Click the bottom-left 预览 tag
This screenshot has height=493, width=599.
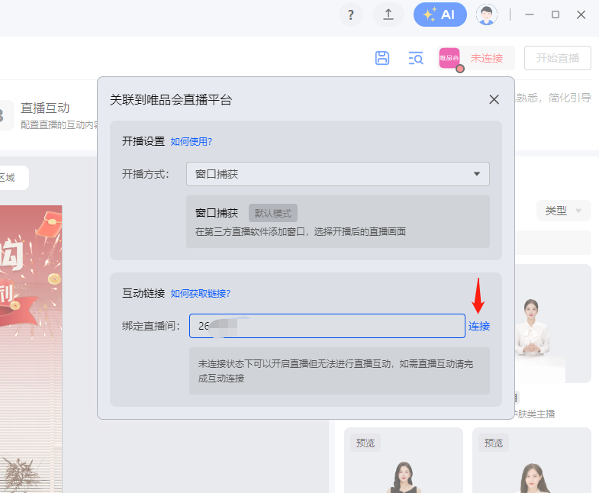click(x=366, y=443)
